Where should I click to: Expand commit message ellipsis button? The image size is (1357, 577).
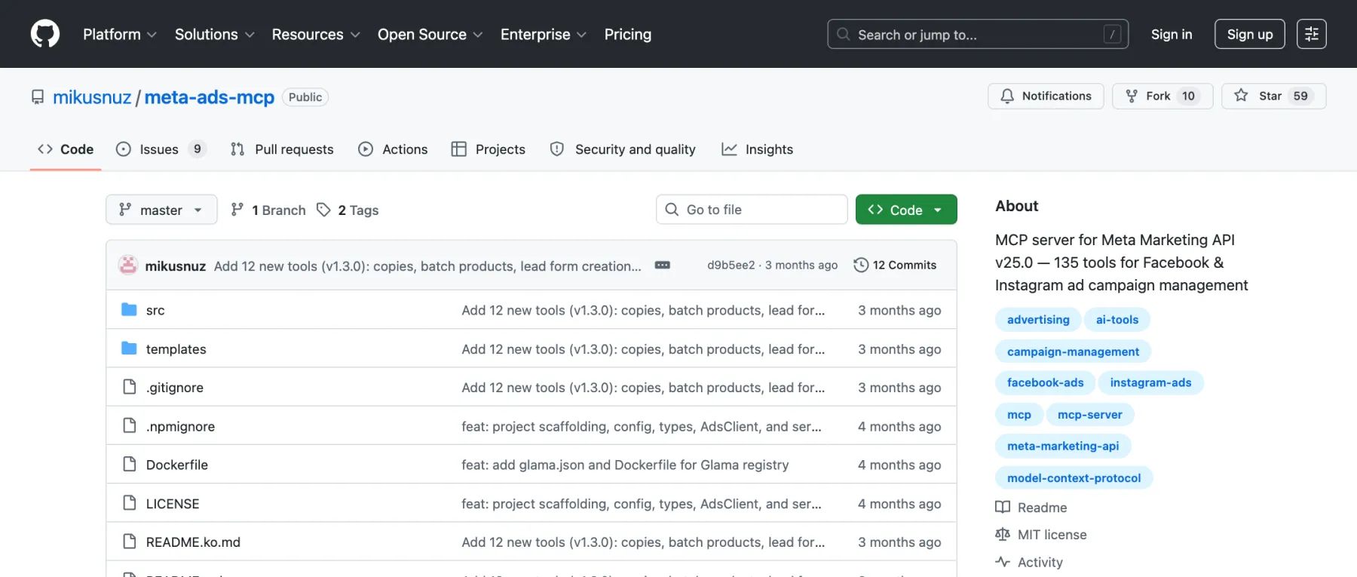(x=663, y=265)
